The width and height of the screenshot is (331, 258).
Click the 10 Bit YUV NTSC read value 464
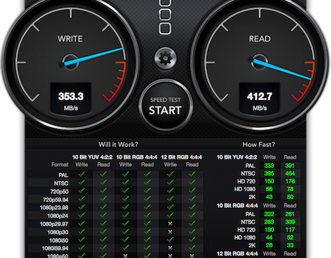click(x=290, y=173)
